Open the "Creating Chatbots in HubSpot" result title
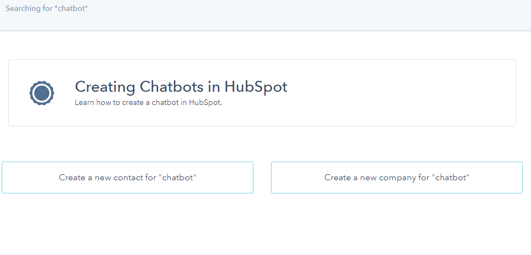Screen dimensions: 531x255 [181, 87]
